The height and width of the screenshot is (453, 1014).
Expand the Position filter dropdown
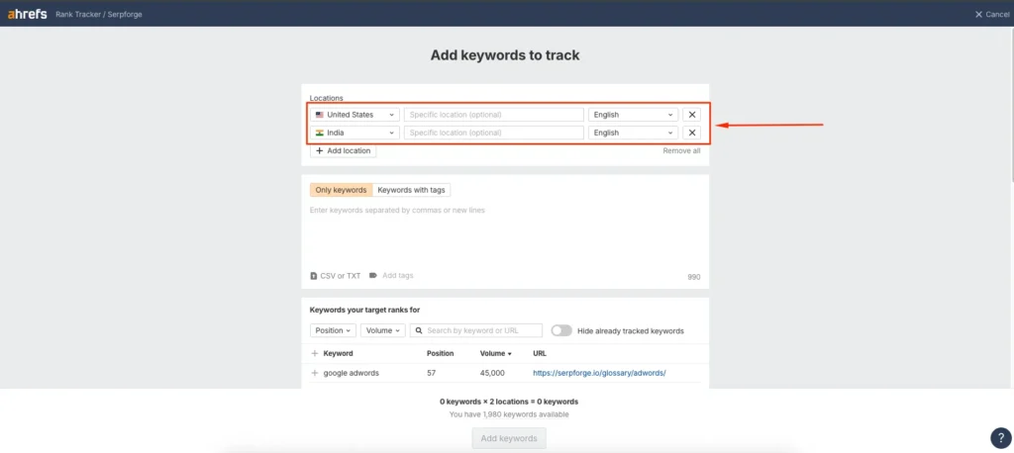tap(333, 330)
